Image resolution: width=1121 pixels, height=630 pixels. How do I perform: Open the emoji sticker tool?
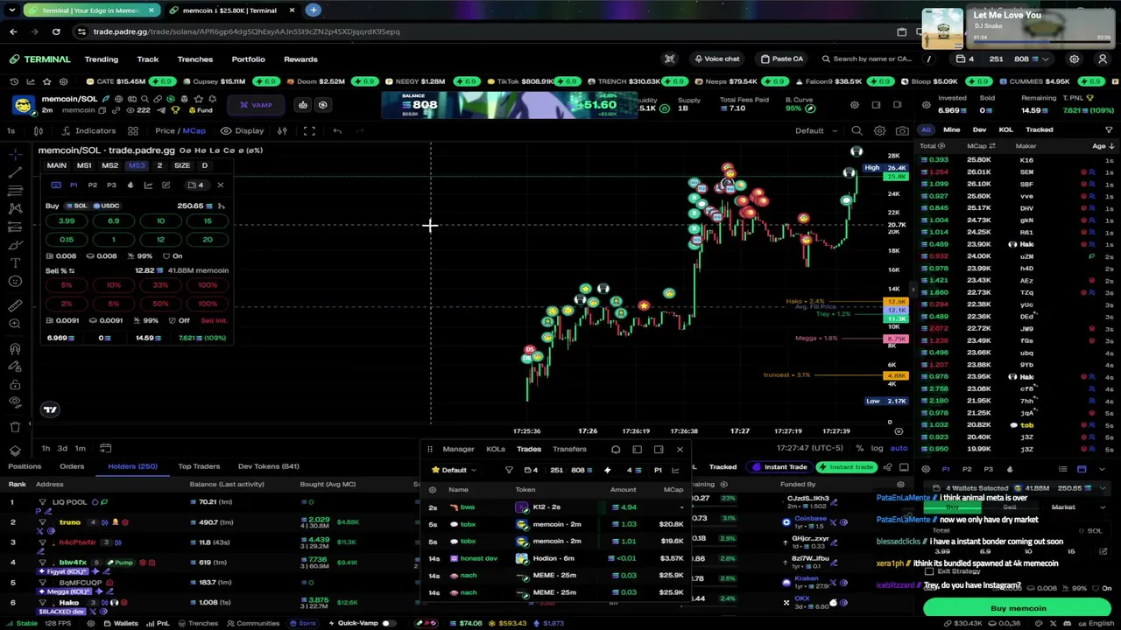[15, 281]
